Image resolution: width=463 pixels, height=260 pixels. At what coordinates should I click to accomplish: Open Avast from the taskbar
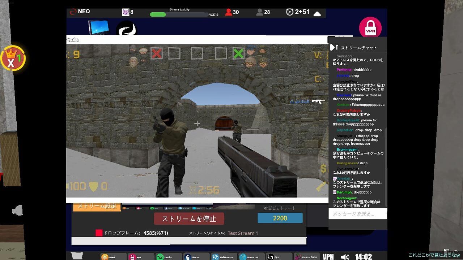coord(113,257)
